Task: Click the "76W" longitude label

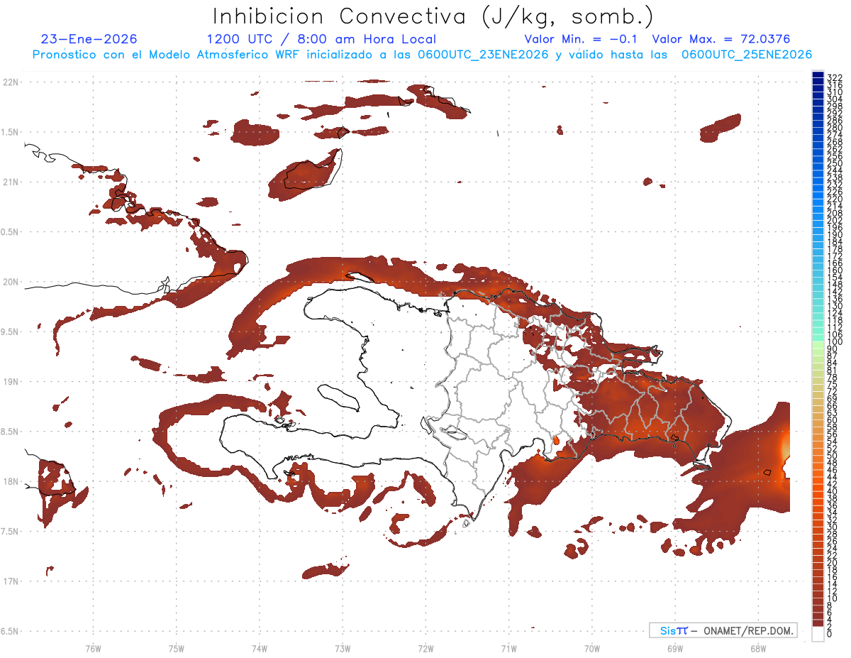Action: (x=93, y=648)
